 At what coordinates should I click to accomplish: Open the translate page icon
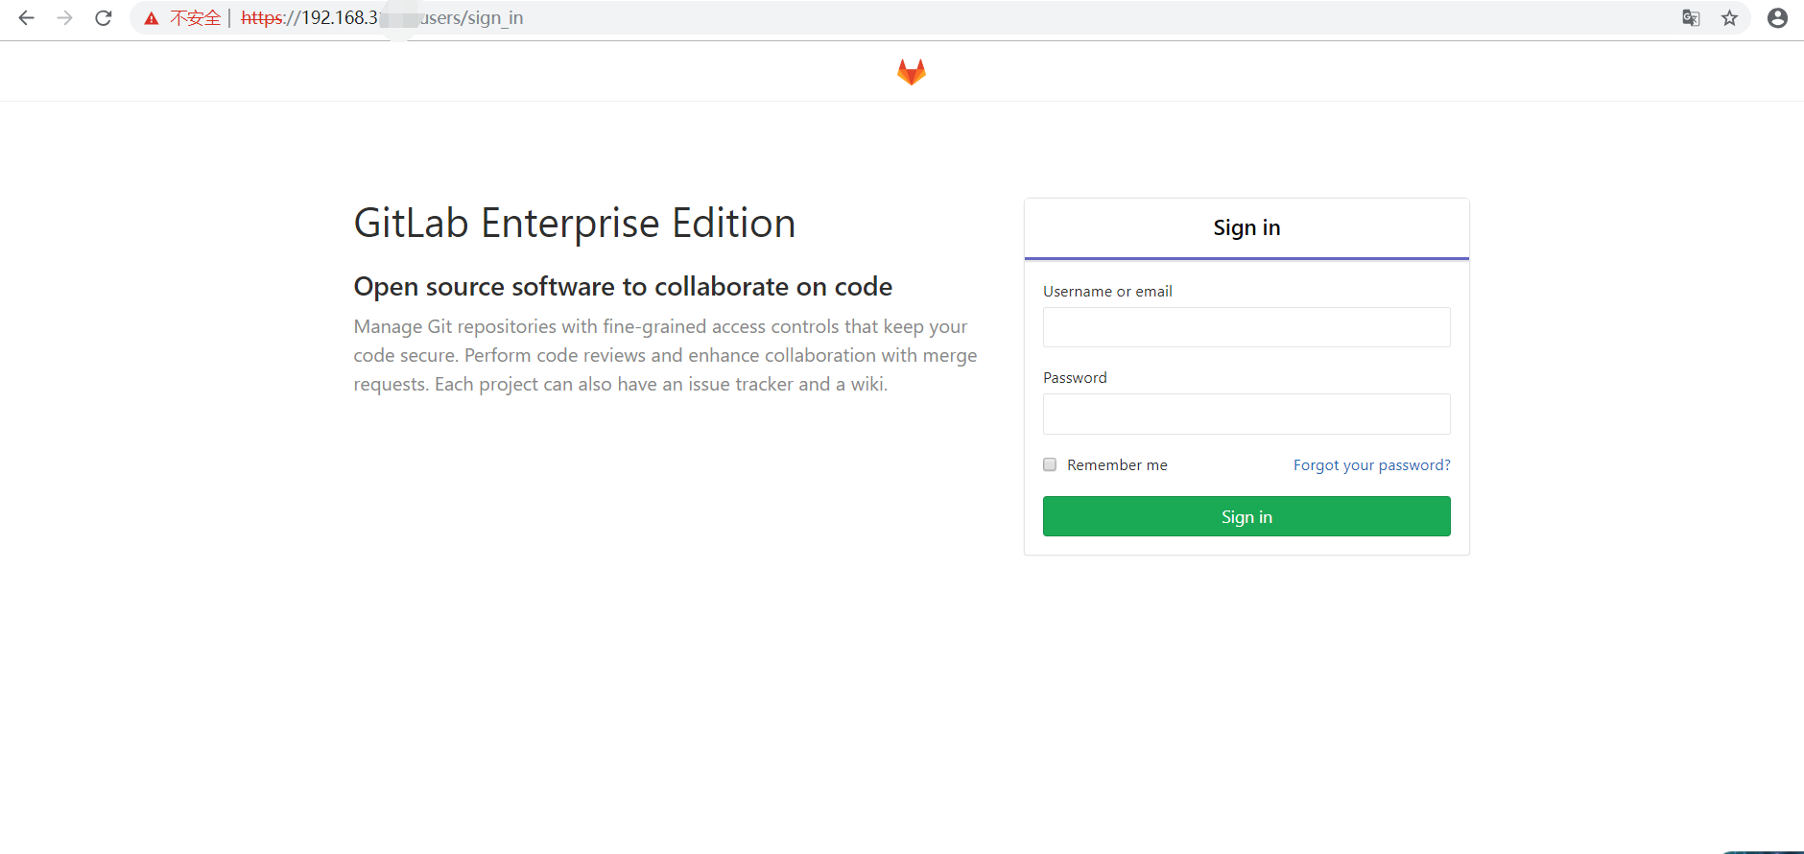[1691, 18]
